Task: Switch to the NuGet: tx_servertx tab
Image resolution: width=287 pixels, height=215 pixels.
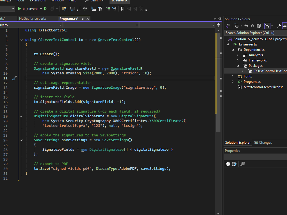Action: tap(32, 19)
